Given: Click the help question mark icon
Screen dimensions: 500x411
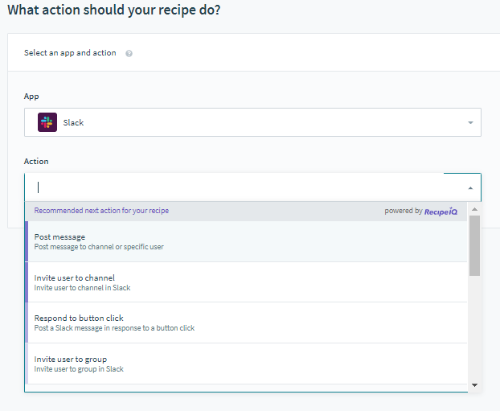Looking at the screenshot, I should pyautogui.click(x=129, y=53).
